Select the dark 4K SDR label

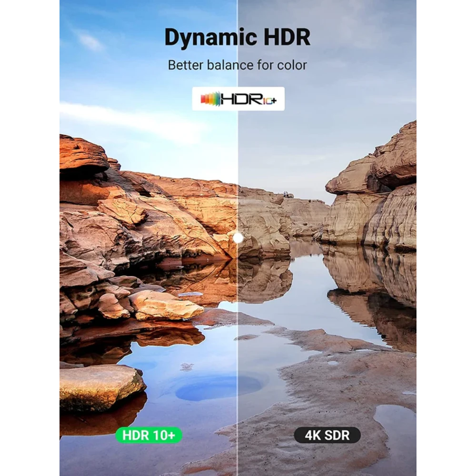(x=327, y=435)
